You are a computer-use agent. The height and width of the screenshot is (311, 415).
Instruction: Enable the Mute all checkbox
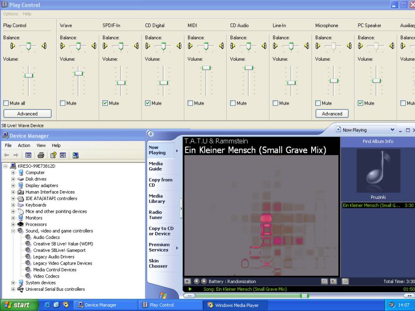(x=6, y=103)
